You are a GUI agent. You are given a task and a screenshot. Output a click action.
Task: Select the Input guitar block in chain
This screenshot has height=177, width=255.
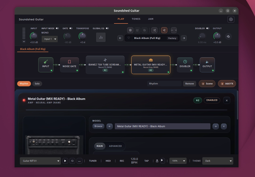point(46,65)
